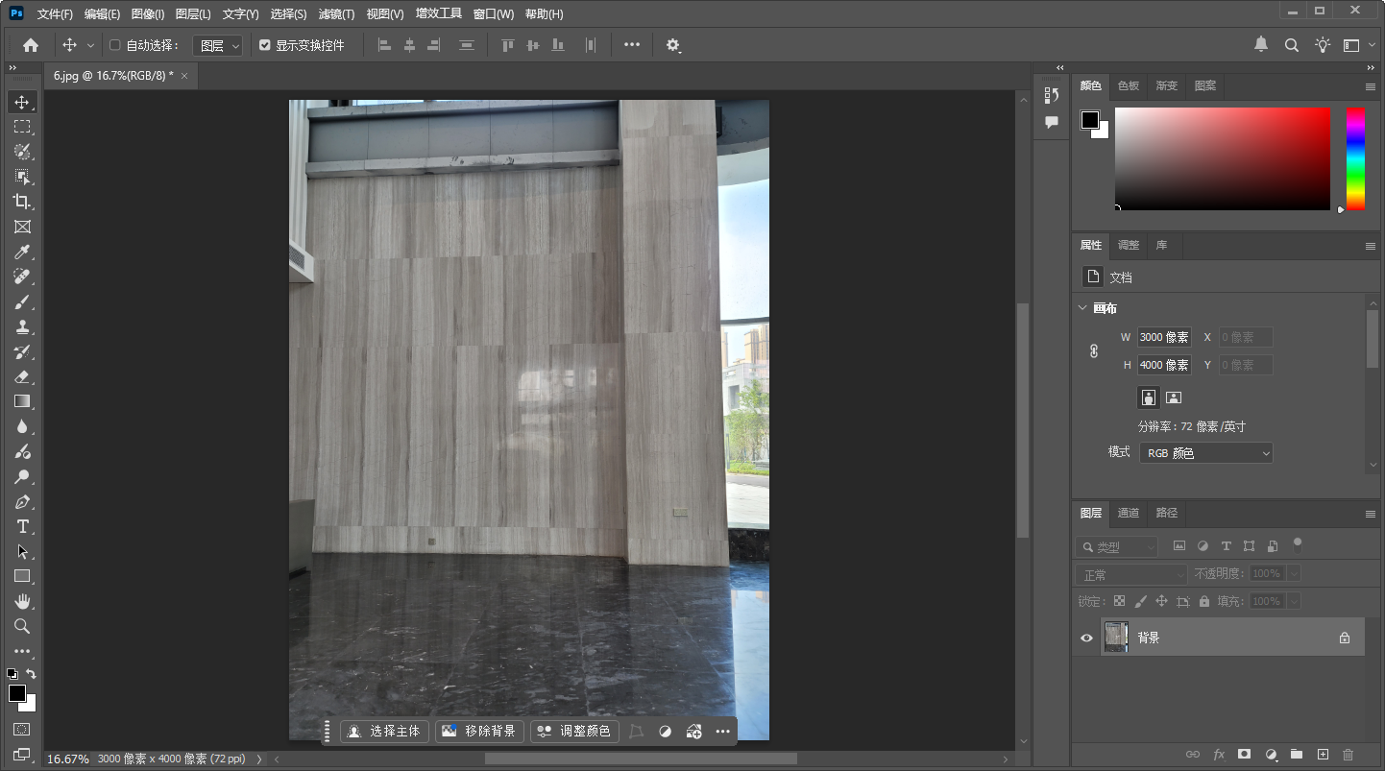Select the Gradient tool
Image resolution: width=1385 pixels, height=771 pixels.
[23, 401]
